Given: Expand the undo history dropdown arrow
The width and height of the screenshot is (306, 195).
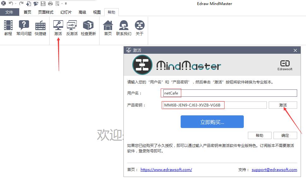Looking at the screenshot, I should [x=15, y=4].
